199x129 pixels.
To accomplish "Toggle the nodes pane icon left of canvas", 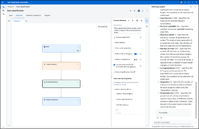I will pyautogui.click(x=9, y=21).
